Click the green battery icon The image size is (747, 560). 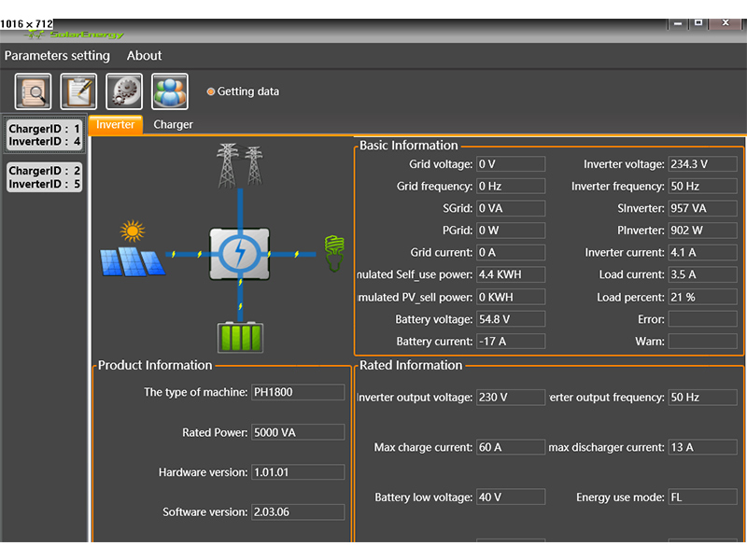(x=240, y=336)
